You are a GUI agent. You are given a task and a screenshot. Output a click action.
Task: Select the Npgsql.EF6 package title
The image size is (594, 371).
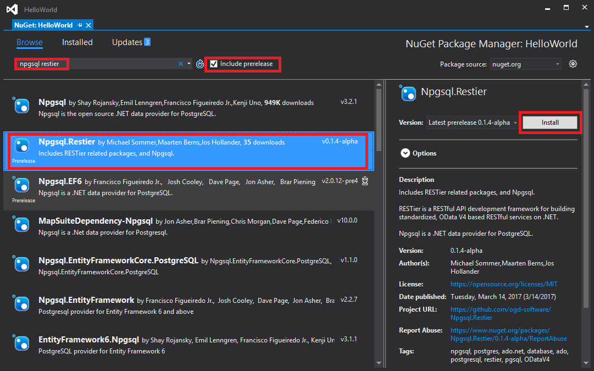pos(60,181)
